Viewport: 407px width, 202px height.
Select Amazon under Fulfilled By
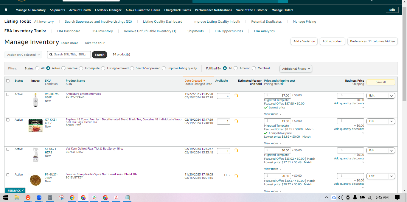(x=236, y=68)
